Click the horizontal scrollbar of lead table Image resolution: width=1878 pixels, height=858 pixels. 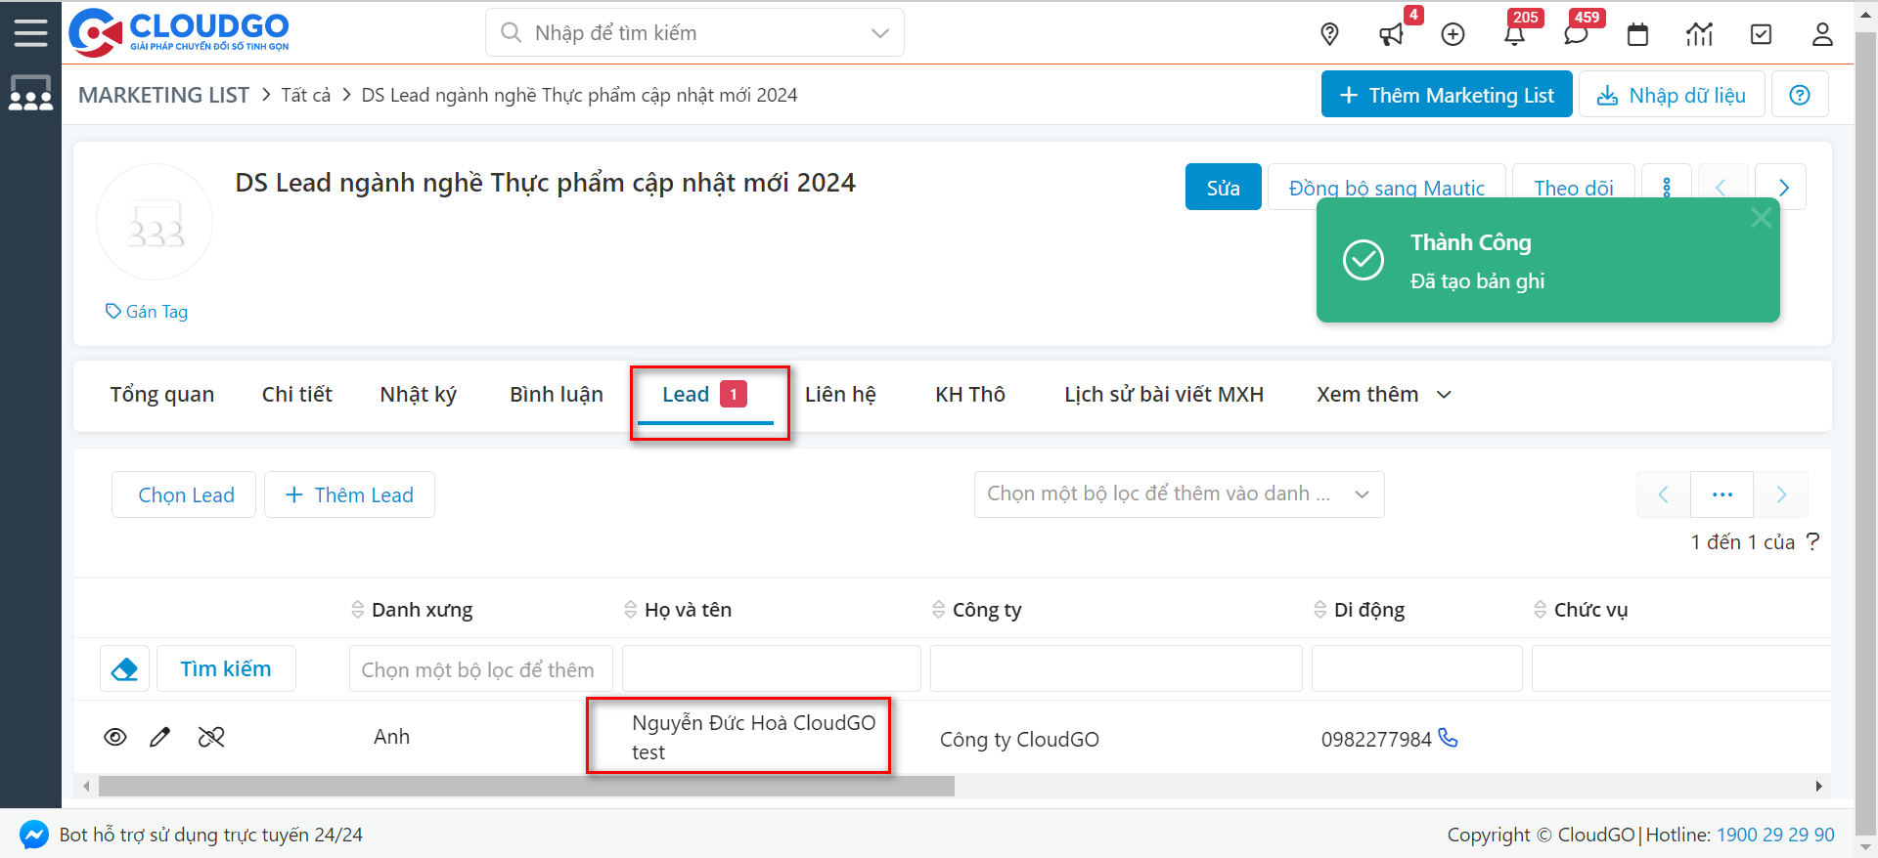coord(526,787)
